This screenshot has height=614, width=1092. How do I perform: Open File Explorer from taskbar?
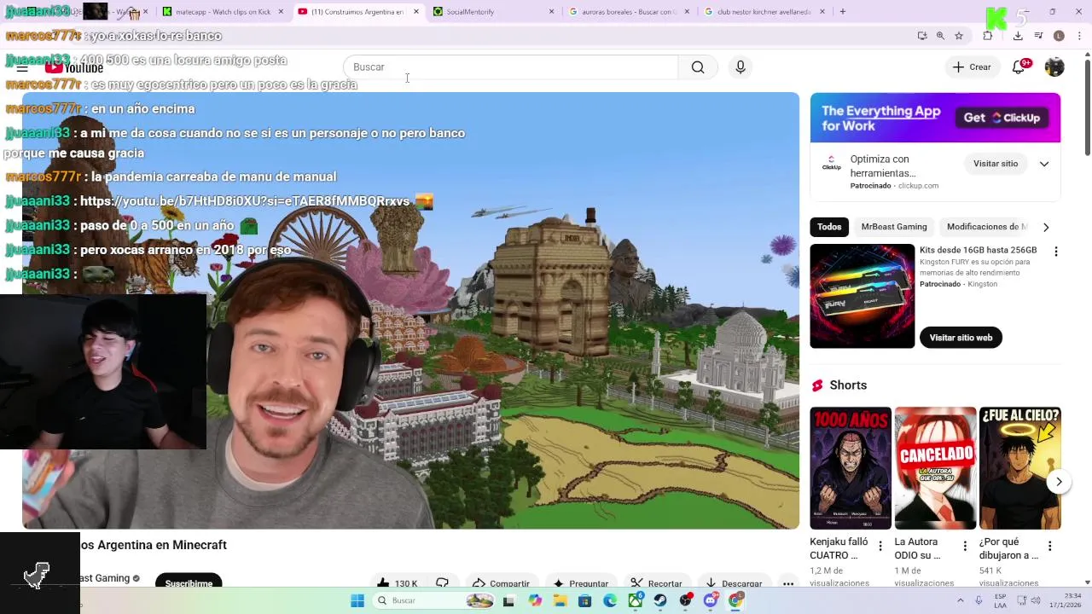pyautogui.click(x=560, y=601)
